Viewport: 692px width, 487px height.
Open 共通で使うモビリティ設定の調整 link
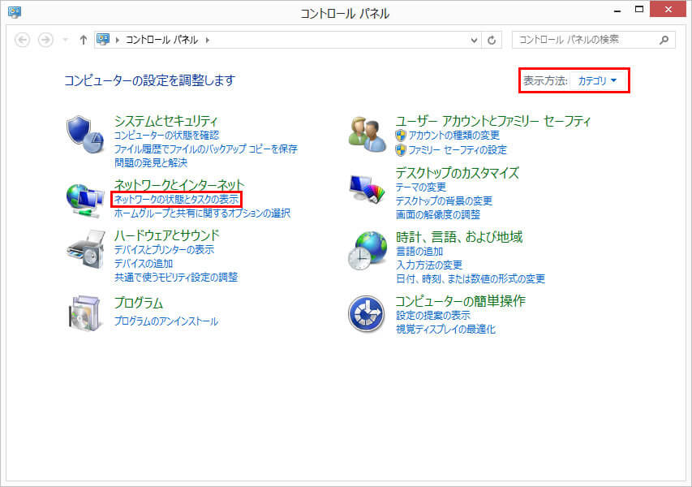[176, 278]
